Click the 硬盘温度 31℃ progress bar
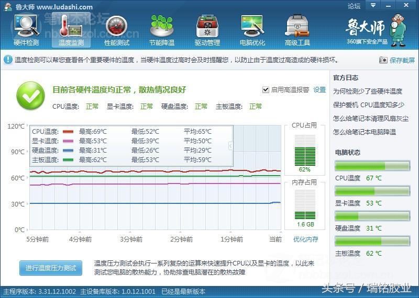419x298 pixels. point(372,216)
